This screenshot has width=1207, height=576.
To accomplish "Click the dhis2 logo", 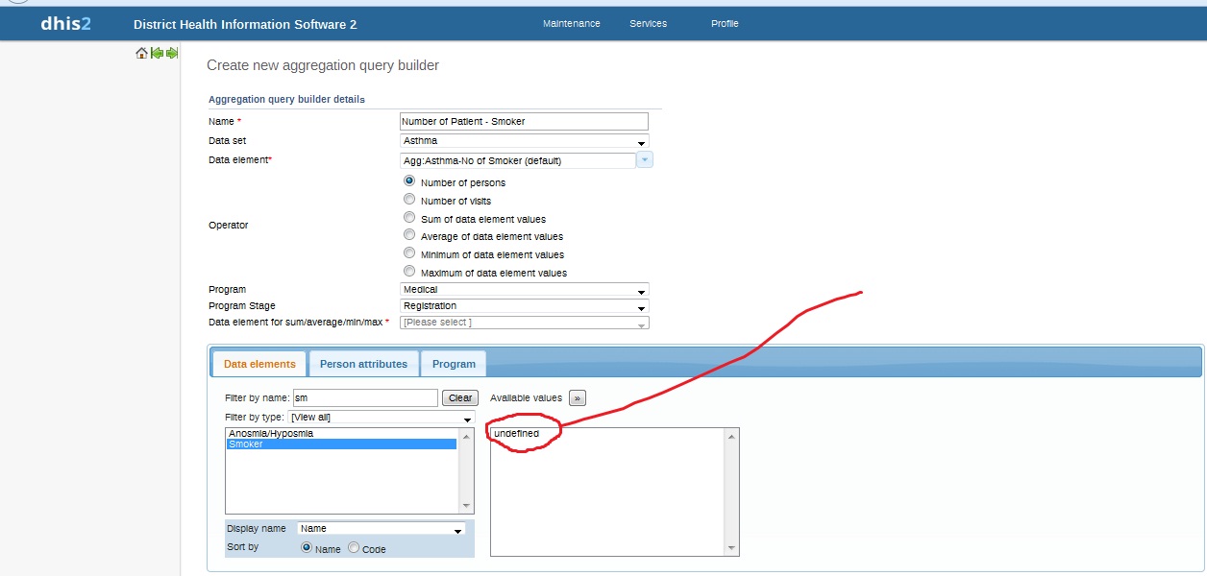I will (65, 24).
